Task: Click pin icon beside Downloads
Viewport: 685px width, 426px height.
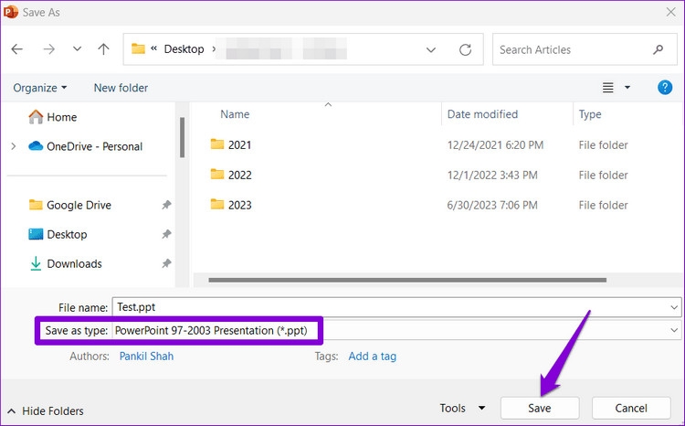Action: [166, 263]
